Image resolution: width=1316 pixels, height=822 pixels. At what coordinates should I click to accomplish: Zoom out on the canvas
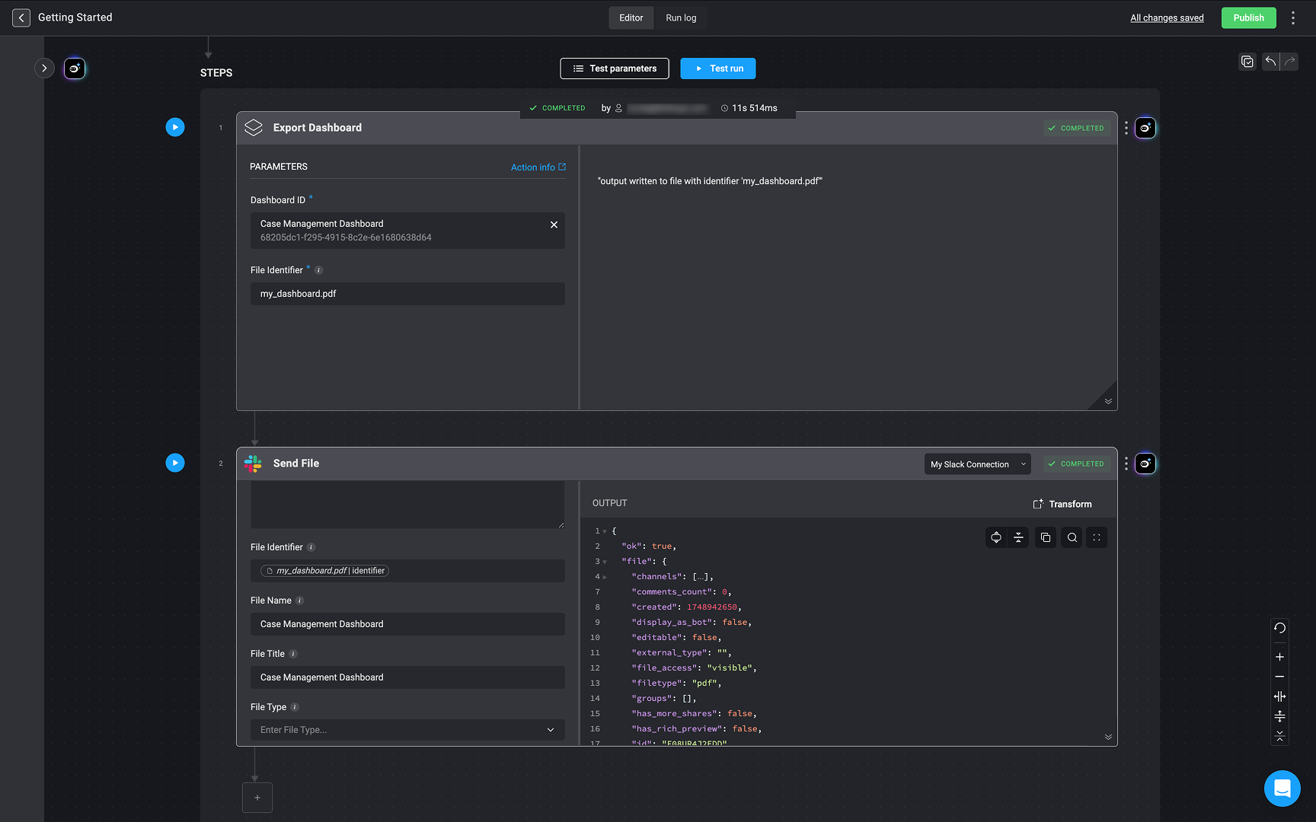pyautogui.click(x=1279, y=677)
